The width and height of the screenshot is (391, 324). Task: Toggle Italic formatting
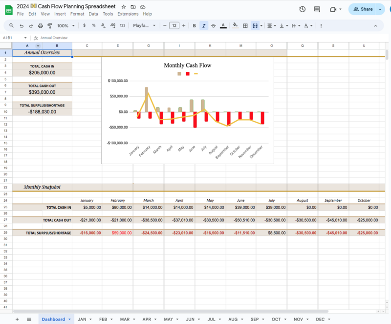[x=204, y=26]
